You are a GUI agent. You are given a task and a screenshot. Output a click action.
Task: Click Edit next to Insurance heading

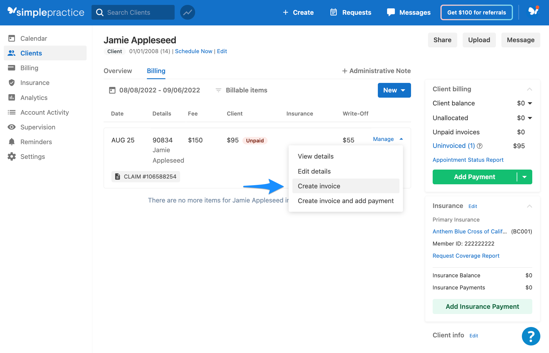pyautogui.click(x=473, y=206)
